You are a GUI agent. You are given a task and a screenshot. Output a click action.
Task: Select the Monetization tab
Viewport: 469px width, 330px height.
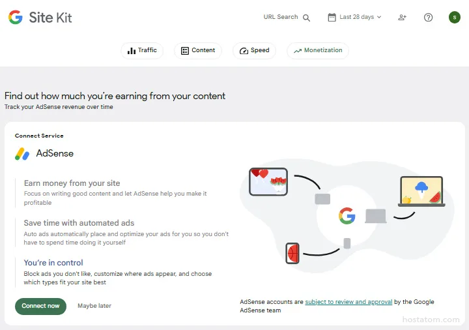pyautogui.click(x=318, y=50)
